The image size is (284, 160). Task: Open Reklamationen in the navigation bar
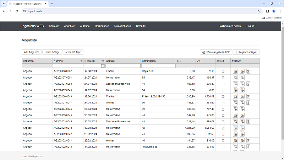click(122, 26)
